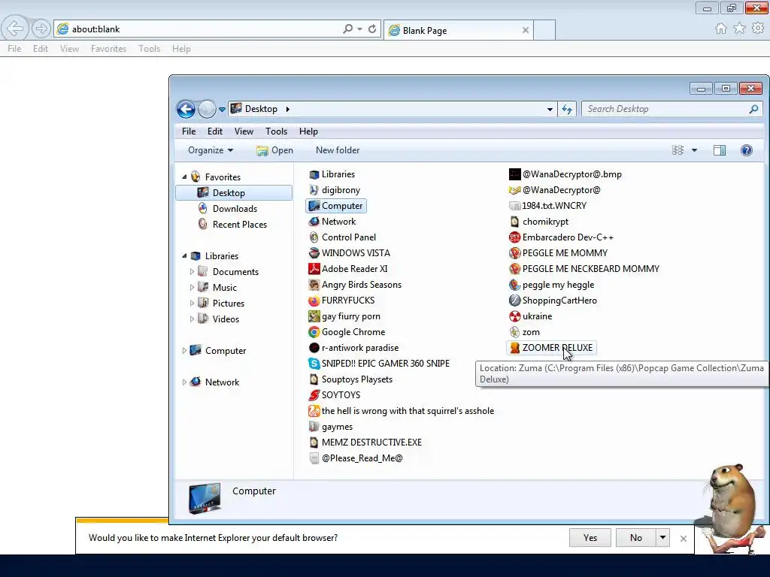Open Internet Explorer favorites star icon
The height and width of the screenshot is (577, 770).
point(740,29)
